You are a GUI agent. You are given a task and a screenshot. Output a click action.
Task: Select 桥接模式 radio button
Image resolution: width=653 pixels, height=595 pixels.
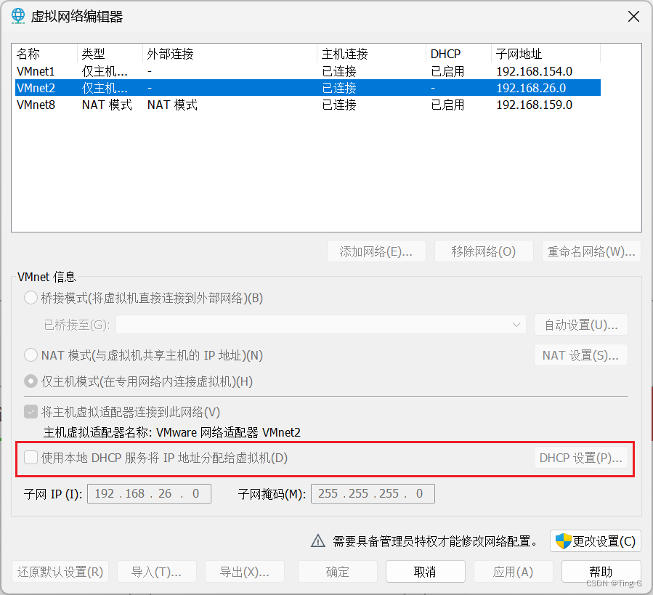pyautogui.click(x=30, y=297)
